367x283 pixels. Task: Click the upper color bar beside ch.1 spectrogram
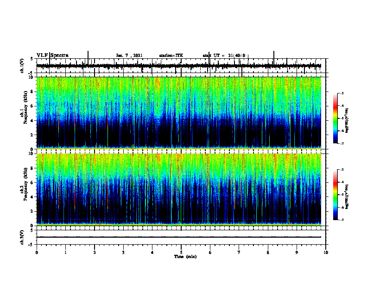(335, 118)
